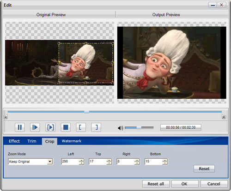Switch to the Watermark tab
The height and width of the screenshot is (191, 231).
point(72,141)
